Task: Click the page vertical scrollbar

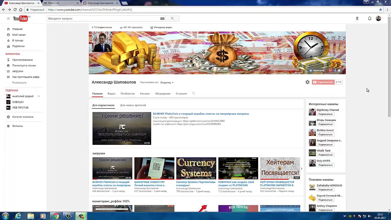Action: coord(389,67)
